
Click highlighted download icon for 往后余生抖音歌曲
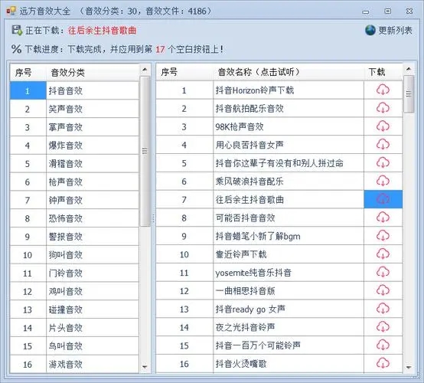coord(383,199)
